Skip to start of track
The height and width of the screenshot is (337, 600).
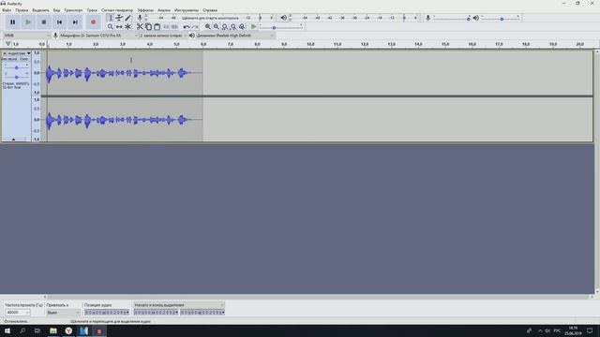[x=59, y=22]
